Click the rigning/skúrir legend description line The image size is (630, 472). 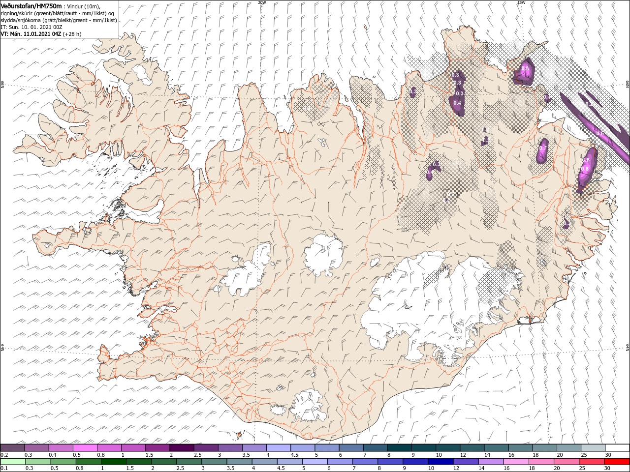58,13
